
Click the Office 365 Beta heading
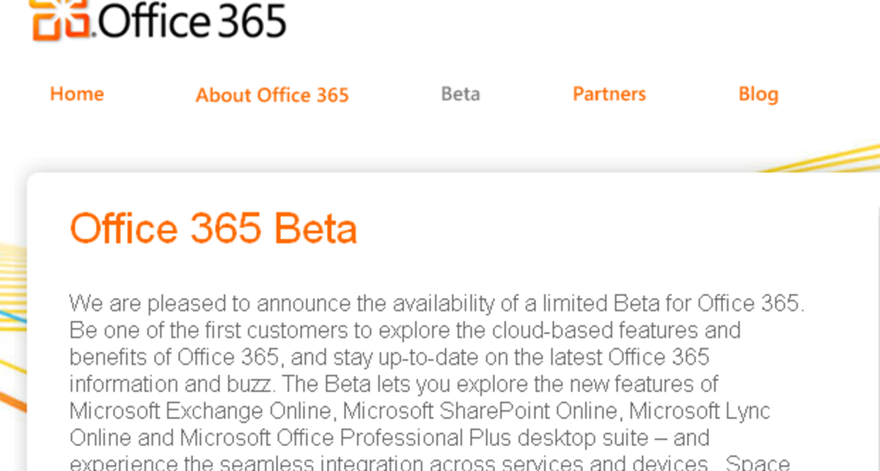213,228
